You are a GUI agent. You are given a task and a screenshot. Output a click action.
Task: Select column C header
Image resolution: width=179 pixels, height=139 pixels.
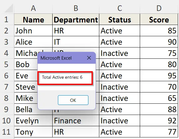(x=120, y=8)
